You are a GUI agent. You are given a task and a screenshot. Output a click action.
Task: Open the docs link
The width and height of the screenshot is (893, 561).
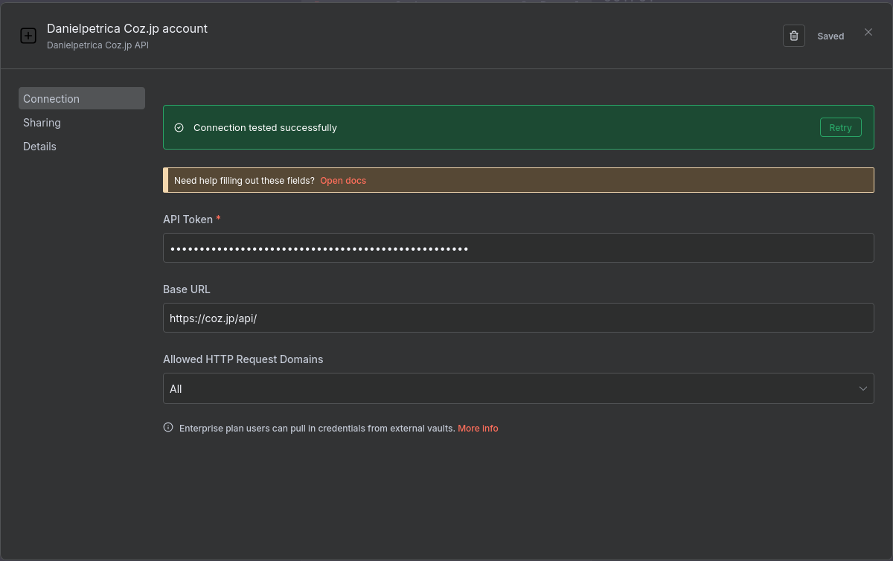[343, 181]
